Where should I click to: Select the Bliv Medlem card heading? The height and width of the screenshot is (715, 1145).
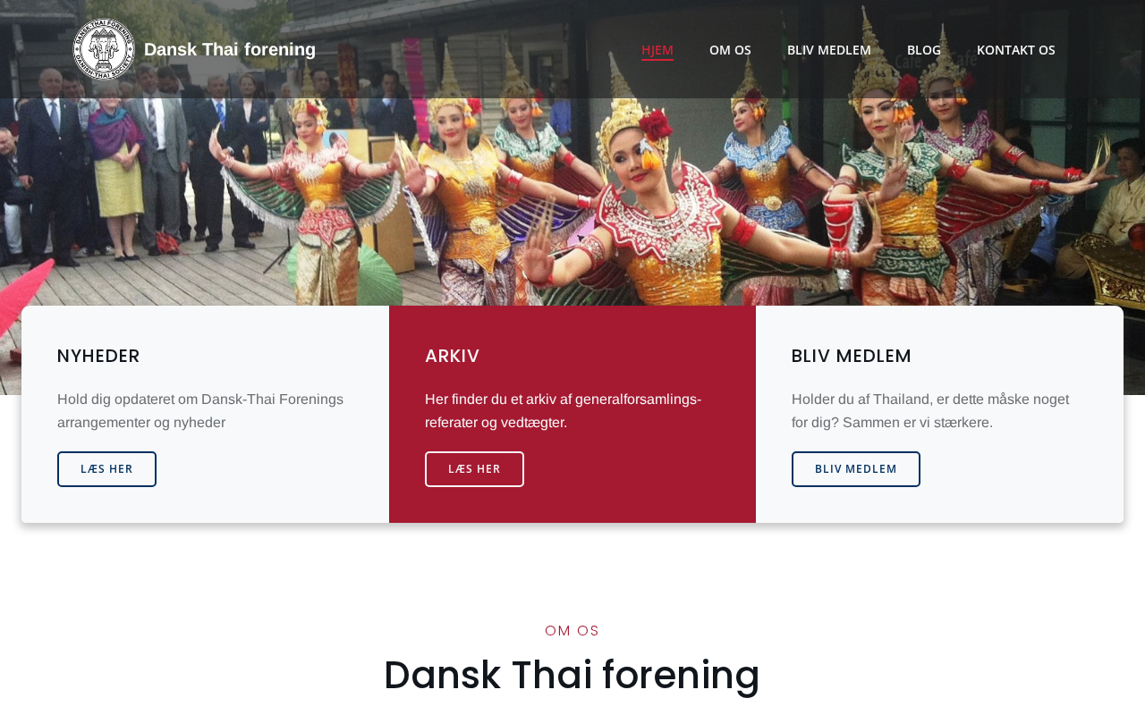click(852, 356)
